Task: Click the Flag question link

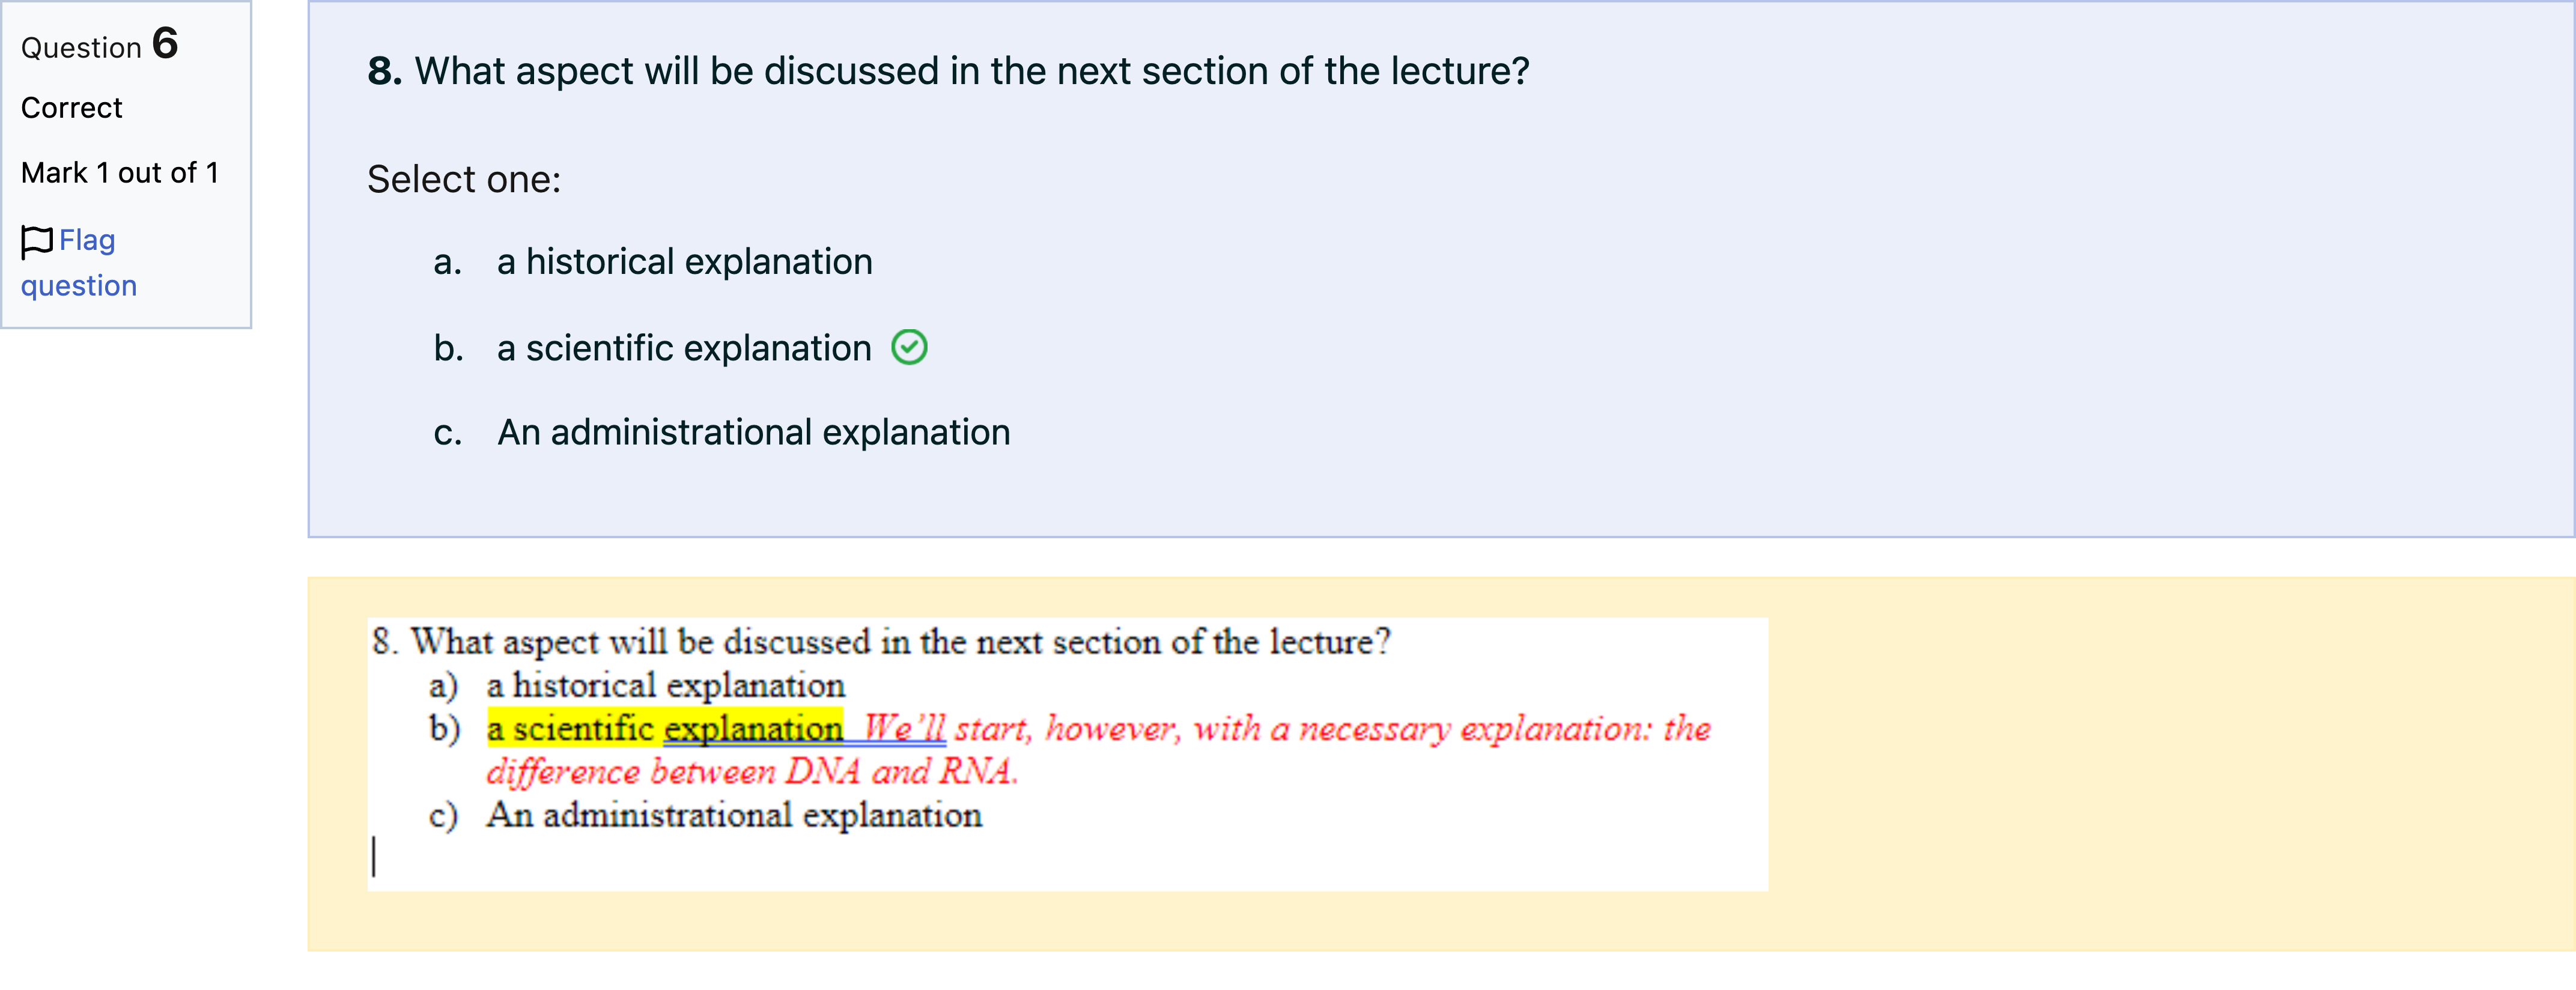Action: [79, 263]
